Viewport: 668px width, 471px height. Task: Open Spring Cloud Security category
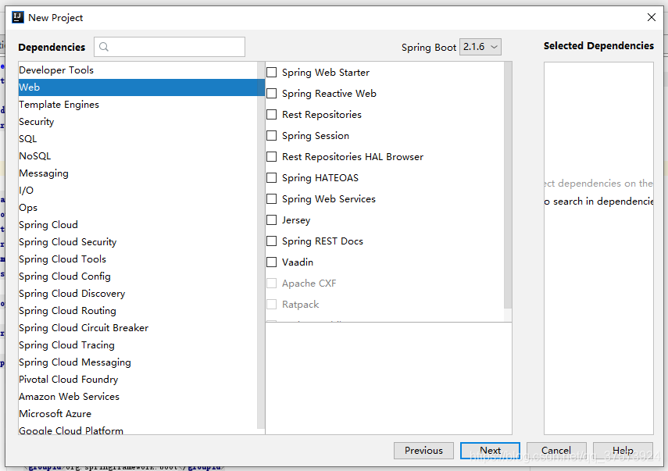[x=138, y=242]
